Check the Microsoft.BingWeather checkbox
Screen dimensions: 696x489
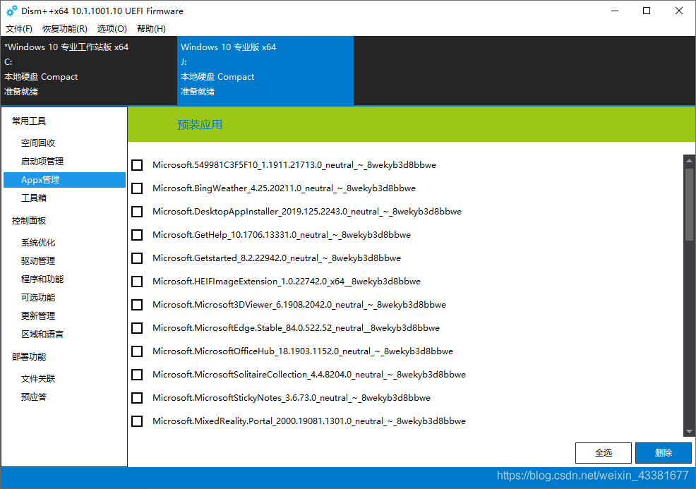tap(137, 188)
